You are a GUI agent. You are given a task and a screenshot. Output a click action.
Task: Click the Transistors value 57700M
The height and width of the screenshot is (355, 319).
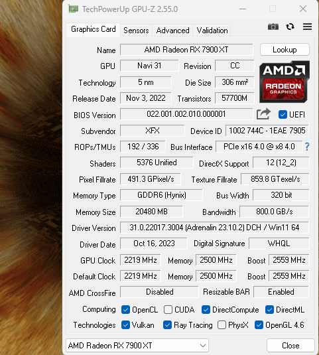(235, 98)
